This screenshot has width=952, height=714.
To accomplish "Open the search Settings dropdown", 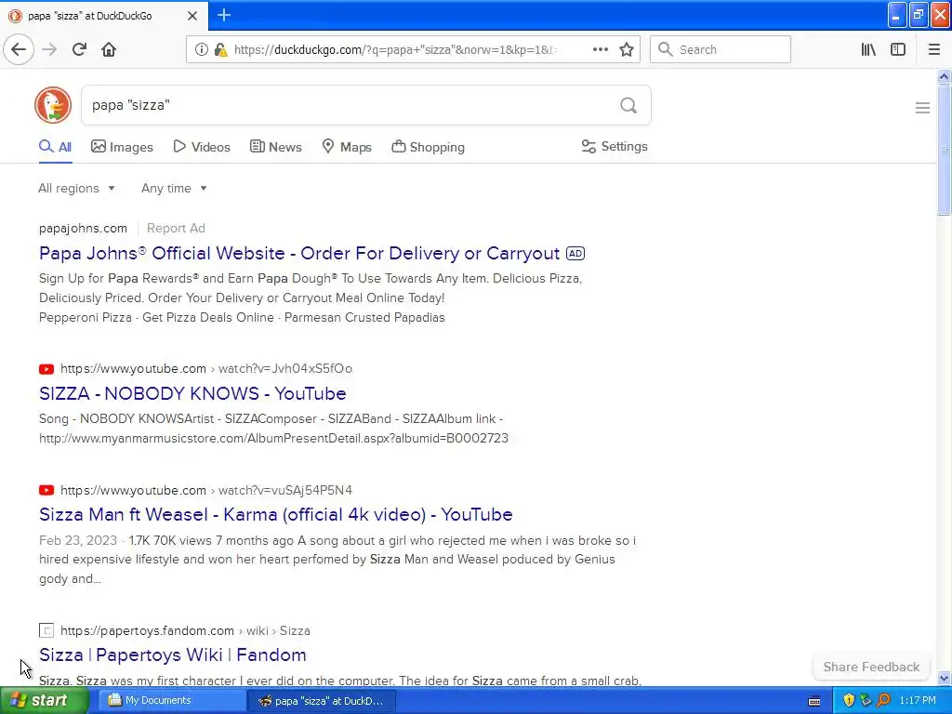I will [615, 146].
